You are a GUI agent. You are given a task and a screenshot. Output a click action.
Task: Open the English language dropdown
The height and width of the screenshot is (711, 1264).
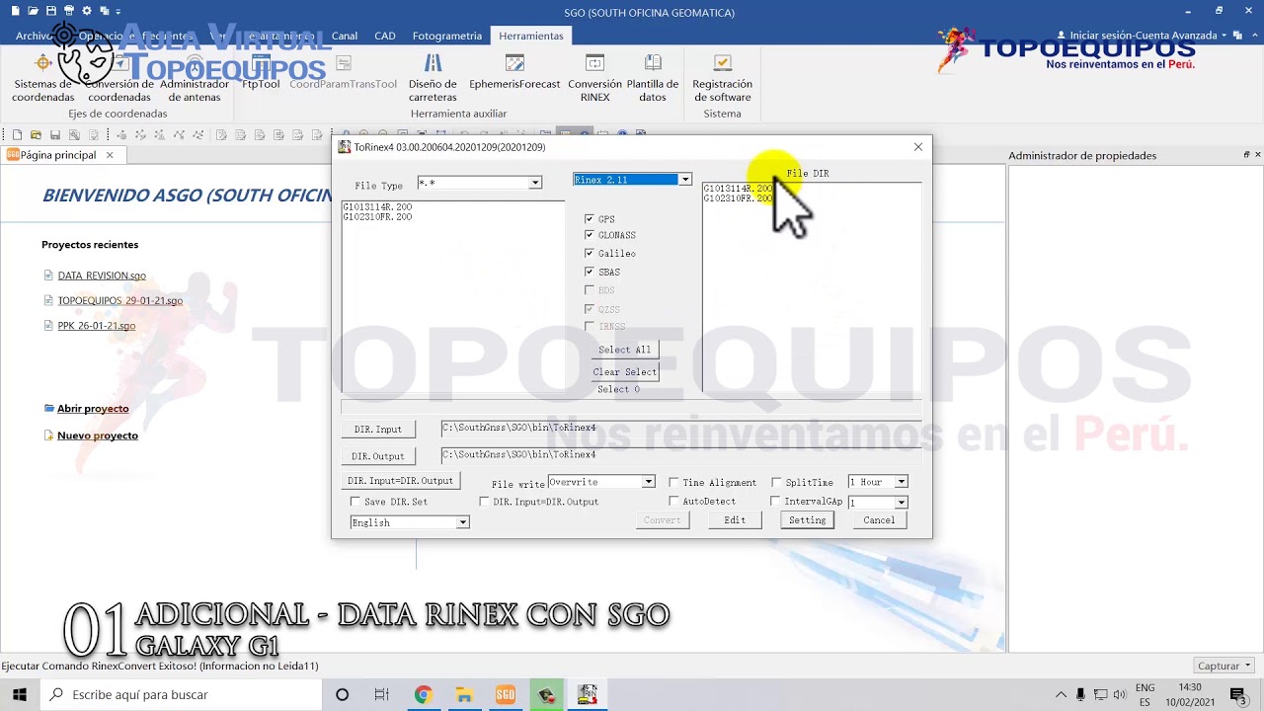click(x=461, y=522)
